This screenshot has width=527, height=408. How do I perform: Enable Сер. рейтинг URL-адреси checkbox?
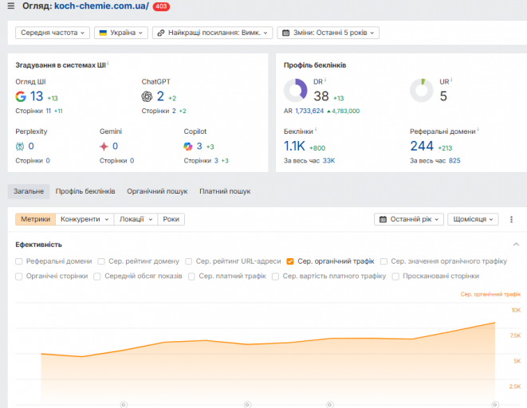pos(188,261)
